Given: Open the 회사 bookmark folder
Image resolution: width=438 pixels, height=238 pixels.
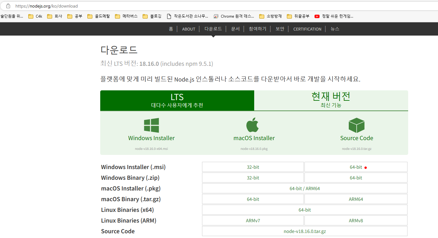Looking at the screenshot, I should 55,16.
